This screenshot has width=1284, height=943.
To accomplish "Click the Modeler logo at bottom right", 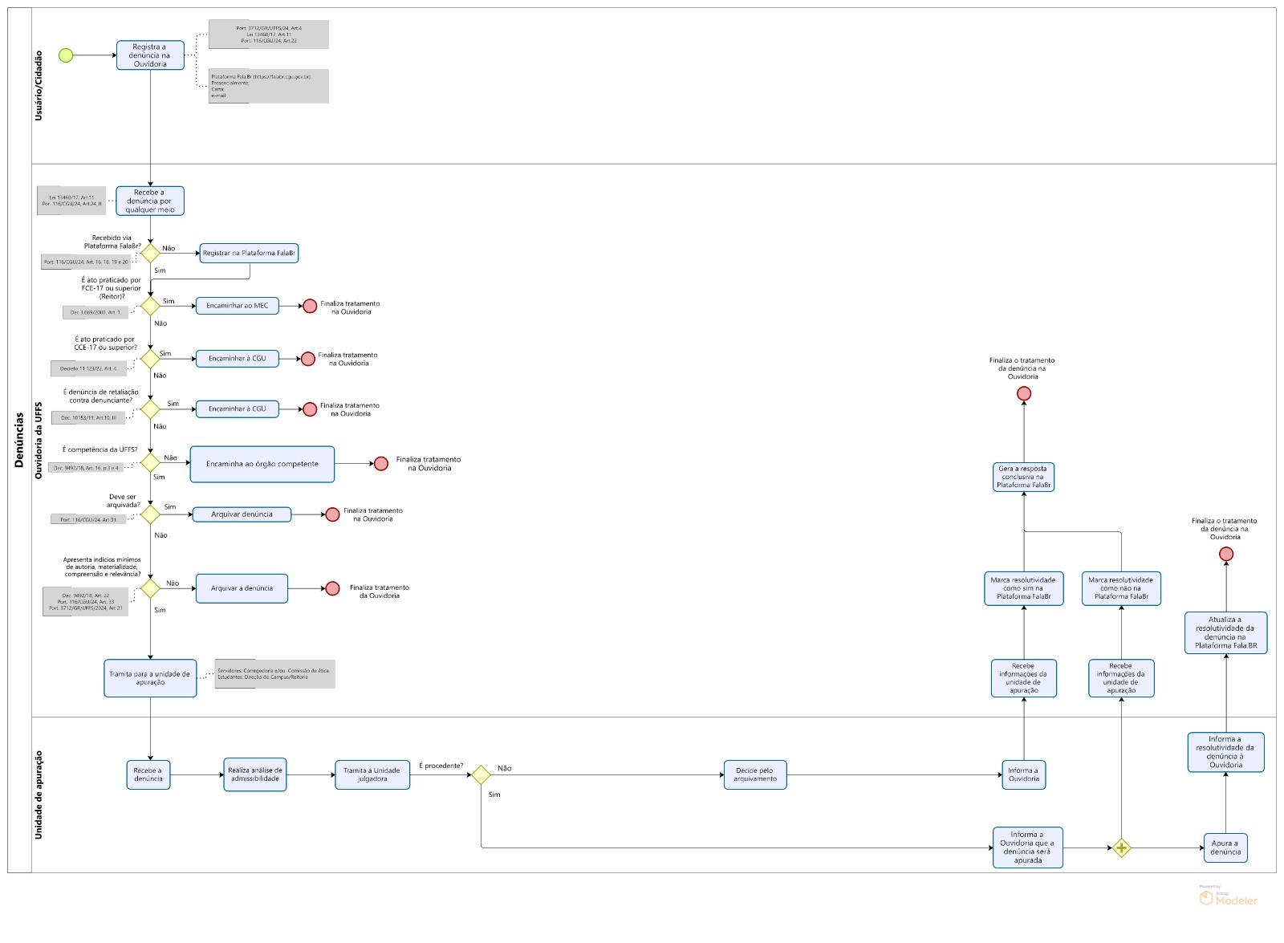I will [1228, 897].
